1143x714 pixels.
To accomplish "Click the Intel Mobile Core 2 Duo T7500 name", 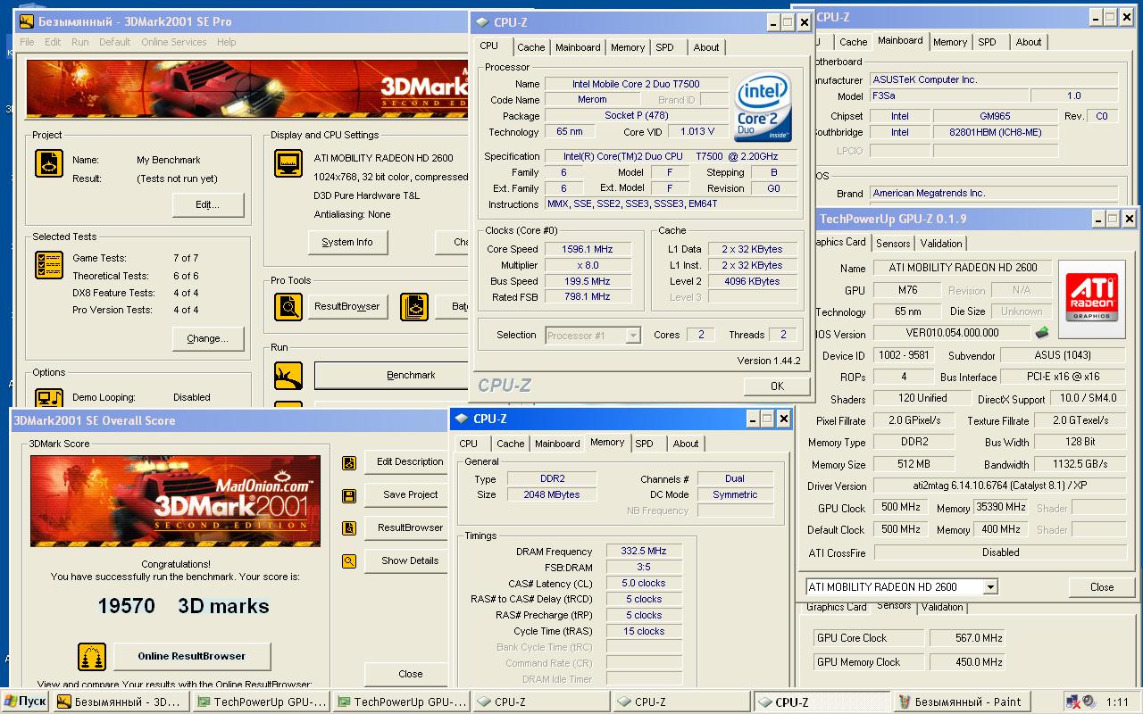I will [635, 84].
